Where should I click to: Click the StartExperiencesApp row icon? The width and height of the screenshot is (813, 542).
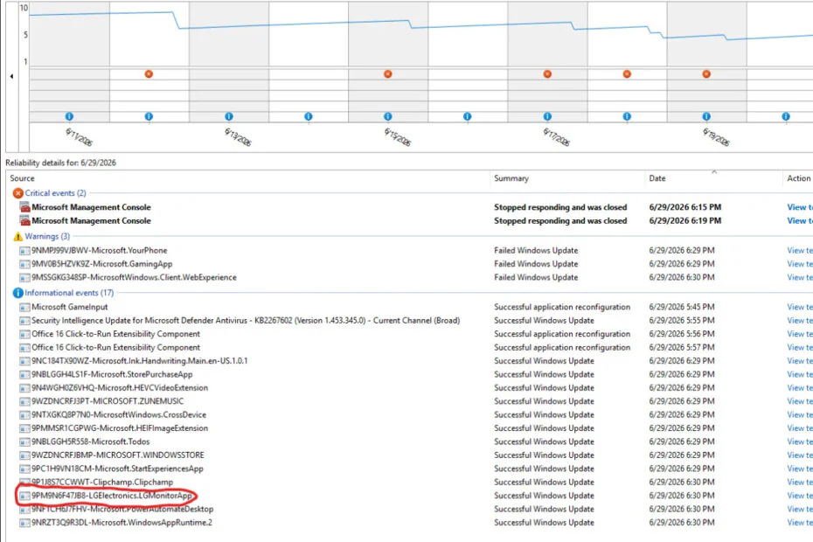coord(24,469)
